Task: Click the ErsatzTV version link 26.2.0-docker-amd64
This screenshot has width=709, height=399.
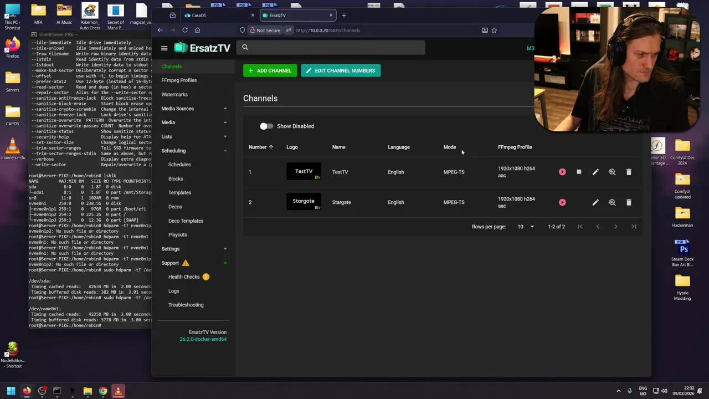Action: point(203,339)
